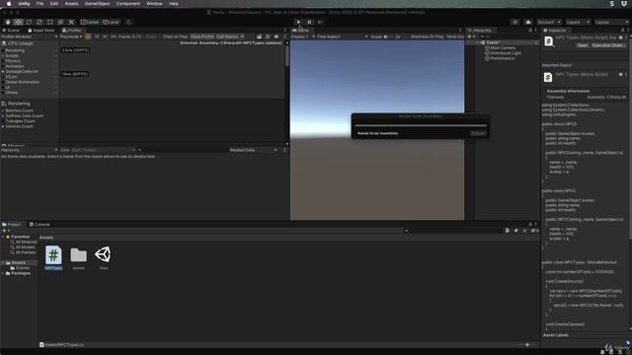Switch to the Console tab

(x=39, y=225)
